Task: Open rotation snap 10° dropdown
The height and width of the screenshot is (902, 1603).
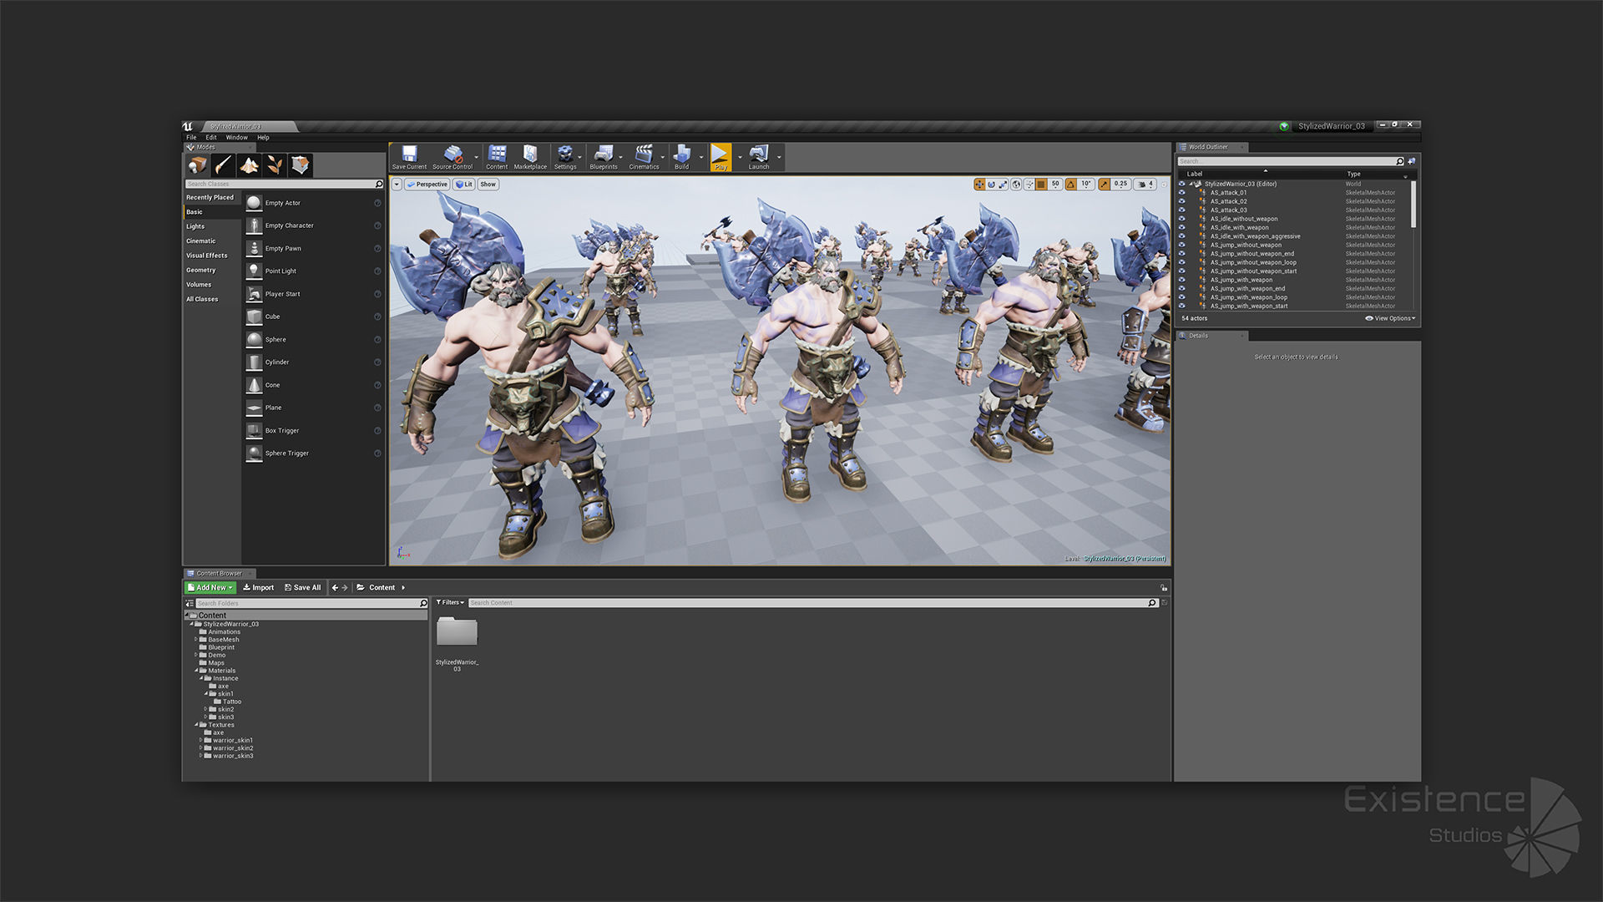Action: 1086,185
